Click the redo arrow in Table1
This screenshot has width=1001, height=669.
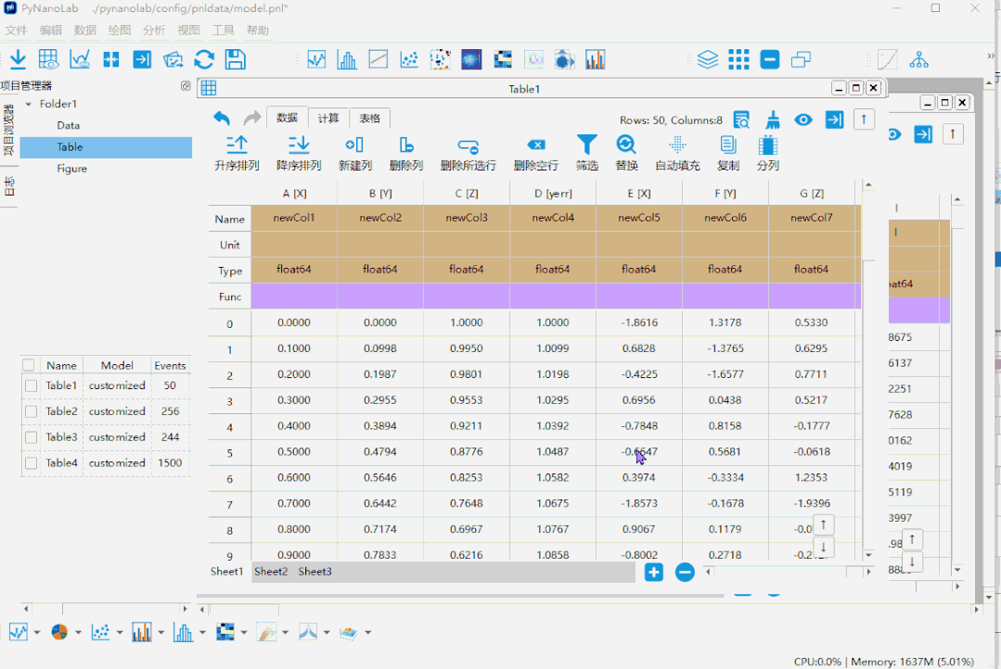tap(252, 118)
